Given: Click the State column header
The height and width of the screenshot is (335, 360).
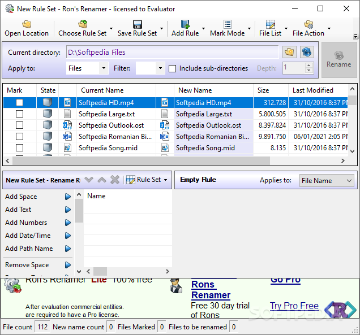Looking at the screenshot, I should click(x=48, y=90).
